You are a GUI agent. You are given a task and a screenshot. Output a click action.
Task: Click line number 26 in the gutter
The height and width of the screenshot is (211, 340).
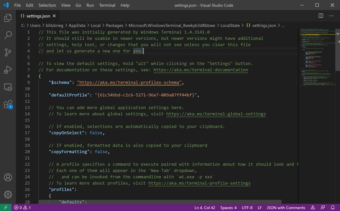[x=27, y=189]
